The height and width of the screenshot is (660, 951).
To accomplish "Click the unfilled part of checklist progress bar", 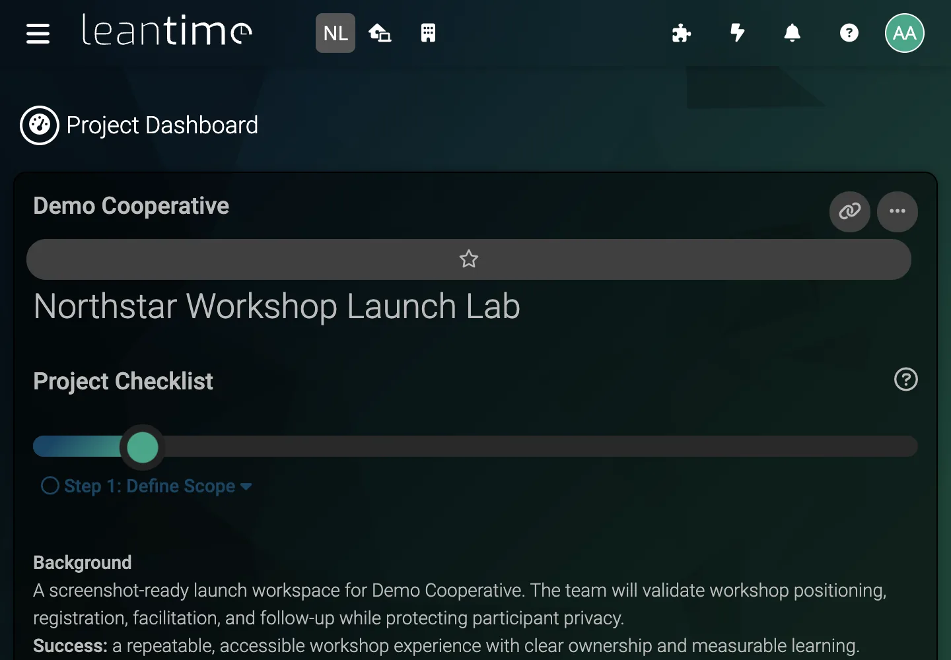I will [540, 446].
